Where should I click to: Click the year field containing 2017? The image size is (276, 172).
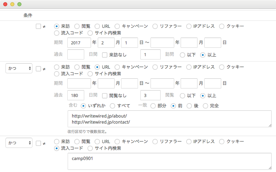79,43
